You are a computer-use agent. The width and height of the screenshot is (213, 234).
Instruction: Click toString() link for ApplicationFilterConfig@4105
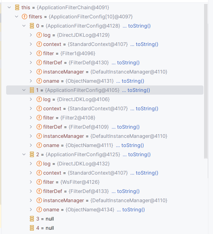point(139,90)
